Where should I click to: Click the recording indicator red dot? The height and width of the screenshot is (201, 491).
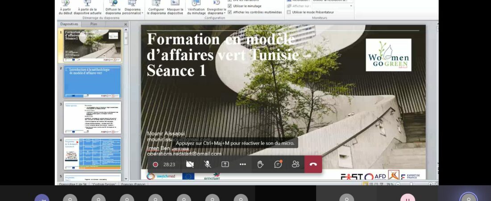click(x=155, y=164)
